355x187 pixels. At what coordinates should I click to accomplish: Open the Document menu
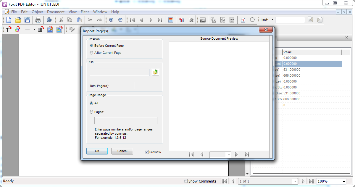pos(56,12)
